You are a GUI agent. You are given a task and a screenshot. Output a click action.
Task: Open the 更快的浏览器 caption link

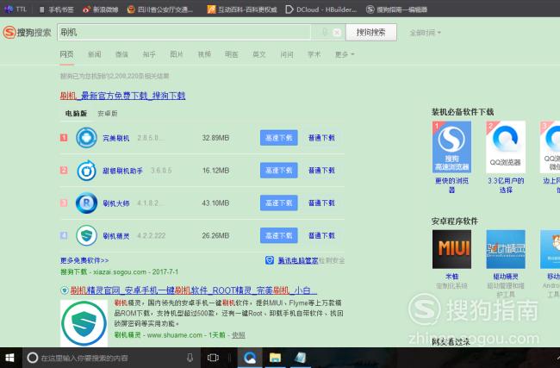451,185
